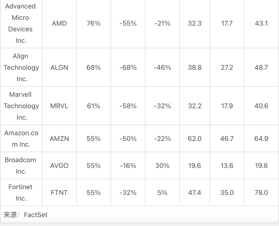Click the AMD ticker cell
This screenshot has height=226, width=279.
[x=59, y=23]
